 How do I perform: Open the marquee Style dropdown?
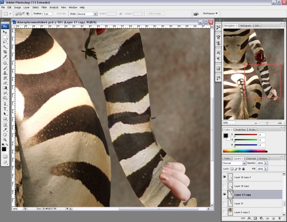95,14
